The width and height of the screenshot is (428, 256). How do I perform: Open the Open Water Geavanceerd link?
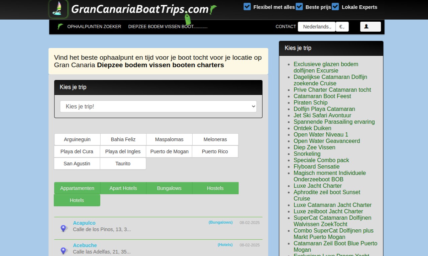[327, 141]
